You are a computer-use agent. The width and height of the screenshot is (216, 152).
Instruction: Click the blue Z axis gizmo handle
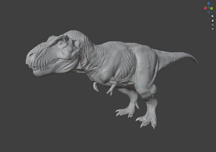point(209,3)
